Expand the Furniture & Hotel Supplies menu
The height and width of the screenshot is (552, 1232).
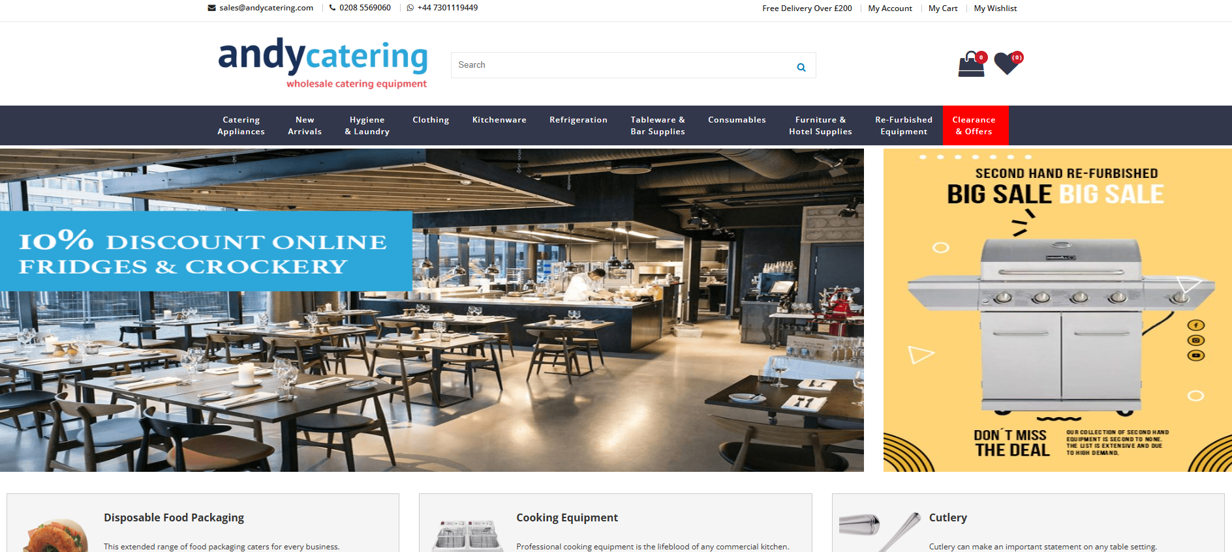point(820,125)
